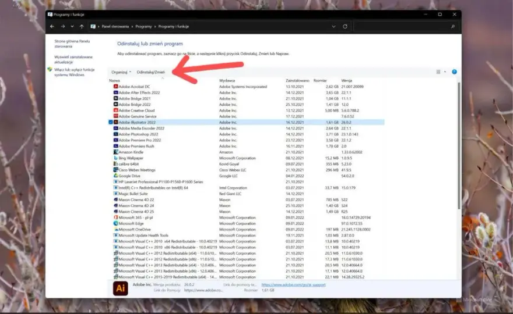The height and width of the screenshot is (314, 513).
Task: Click Adobe Systems Incorporated publisher cell
Action: click(x=243, y=87)
